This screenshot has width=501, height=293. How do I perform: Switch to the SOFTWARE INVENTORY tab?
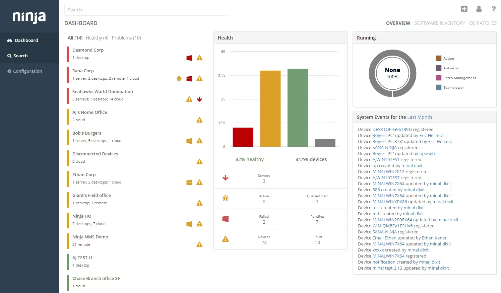440,23
